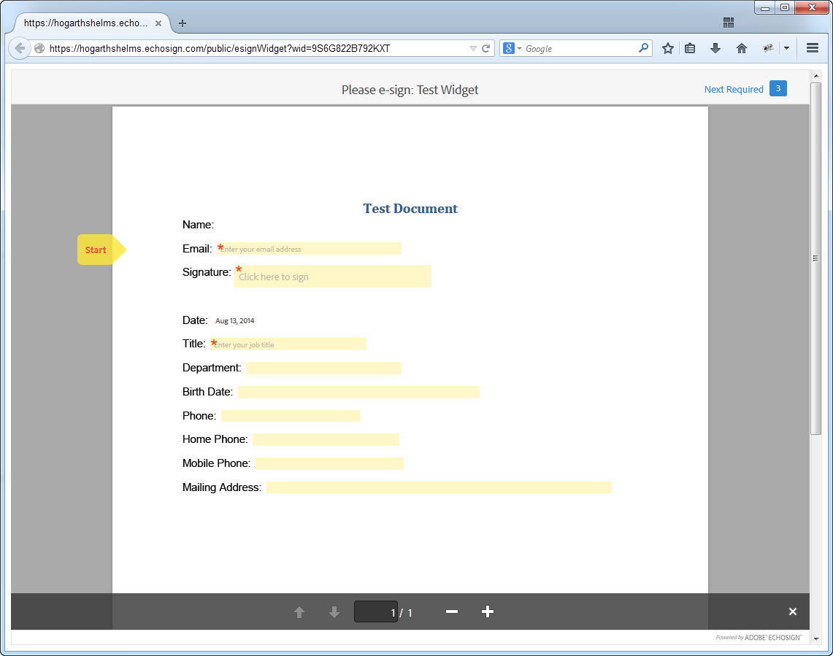Go to the Firefox home page
833x656 pixels.
point(741,48)
